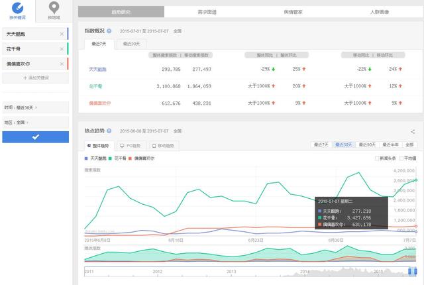424x285 pixels.
Task: Select 最近7天 tab in index overview
Action: click(x=99, y=44)
